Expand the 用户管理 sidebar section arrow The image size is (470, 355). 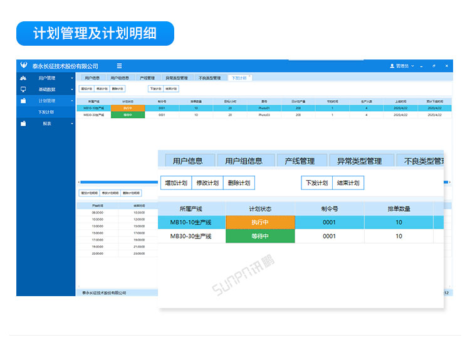pos(71,78)
